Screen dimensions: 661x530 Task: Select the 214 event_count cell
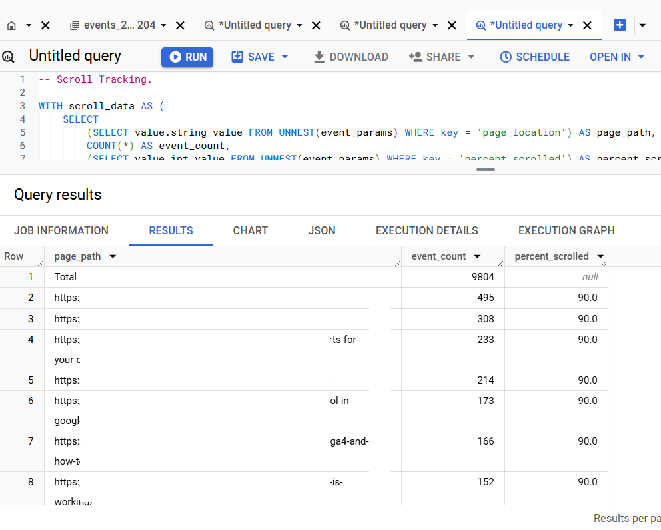coord(453,380)
